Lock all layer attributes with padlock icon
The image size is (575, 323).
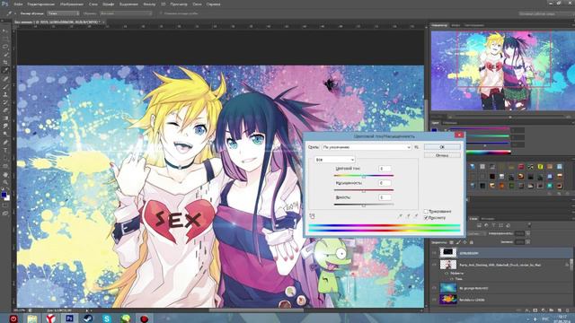click(x=472, y=242)
